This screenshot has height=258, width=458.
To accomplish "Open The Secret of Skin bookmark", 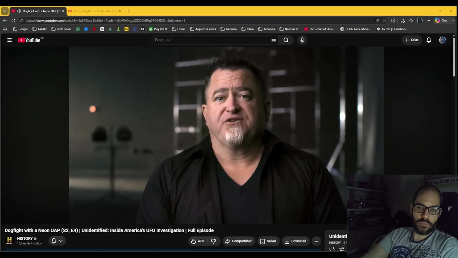I will point(319,29).
